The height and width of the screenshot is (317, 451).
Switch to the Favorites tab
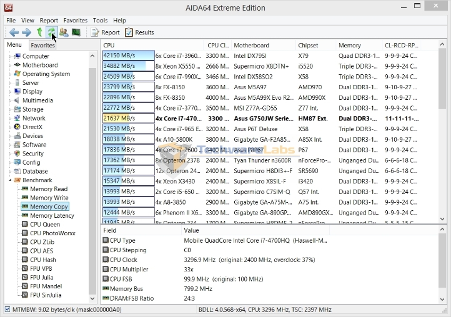42,46
